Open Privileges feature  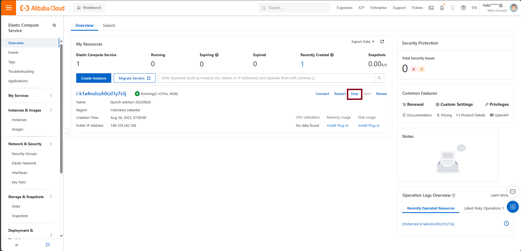point(497,104)
